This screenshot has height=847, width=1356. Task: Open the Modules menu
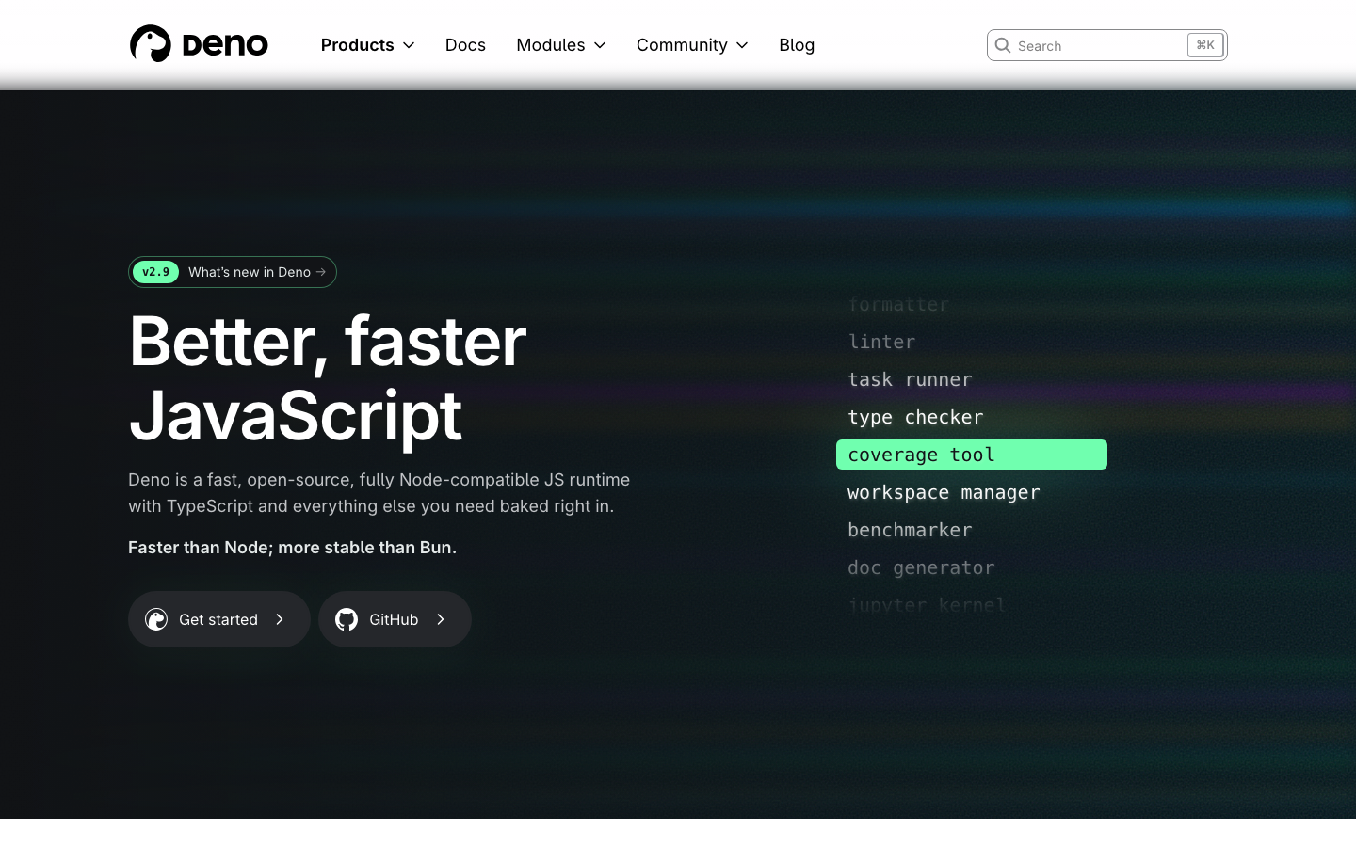561,45
